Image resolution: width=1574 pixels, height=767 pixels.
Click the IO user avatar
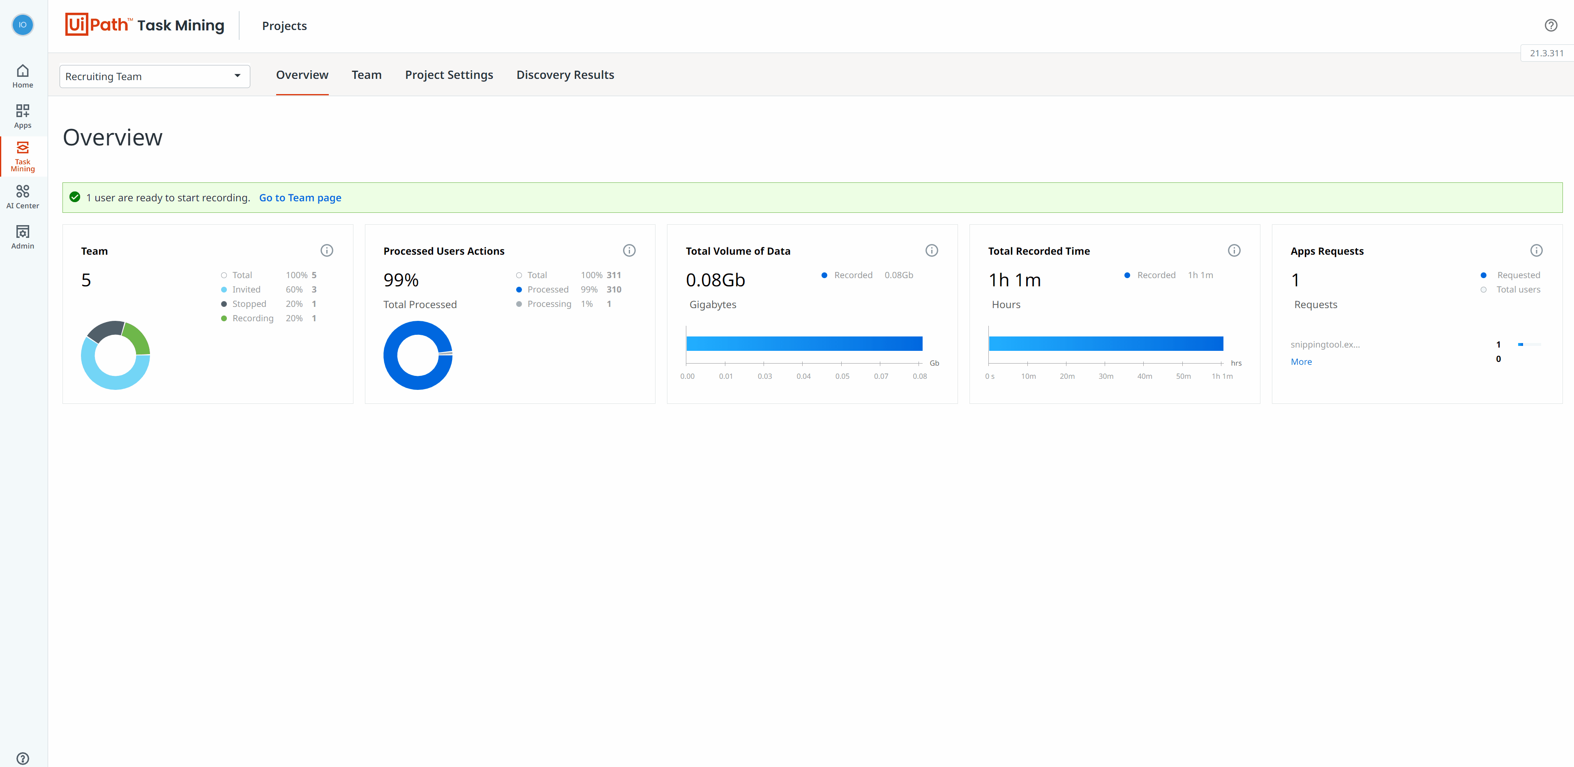pyautogui.click(x=23, y=25)
